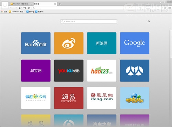Open a new tab with plus button

coord(60,4)
